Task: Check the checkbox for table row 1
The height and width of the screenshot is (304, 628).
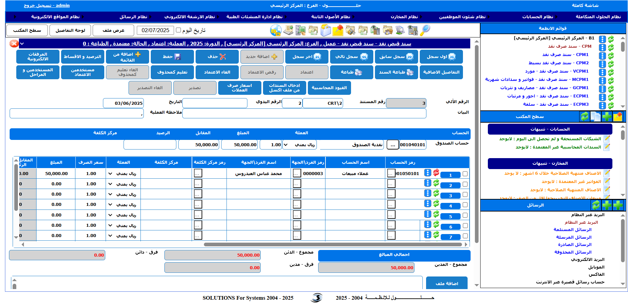Action: [465, 174]
